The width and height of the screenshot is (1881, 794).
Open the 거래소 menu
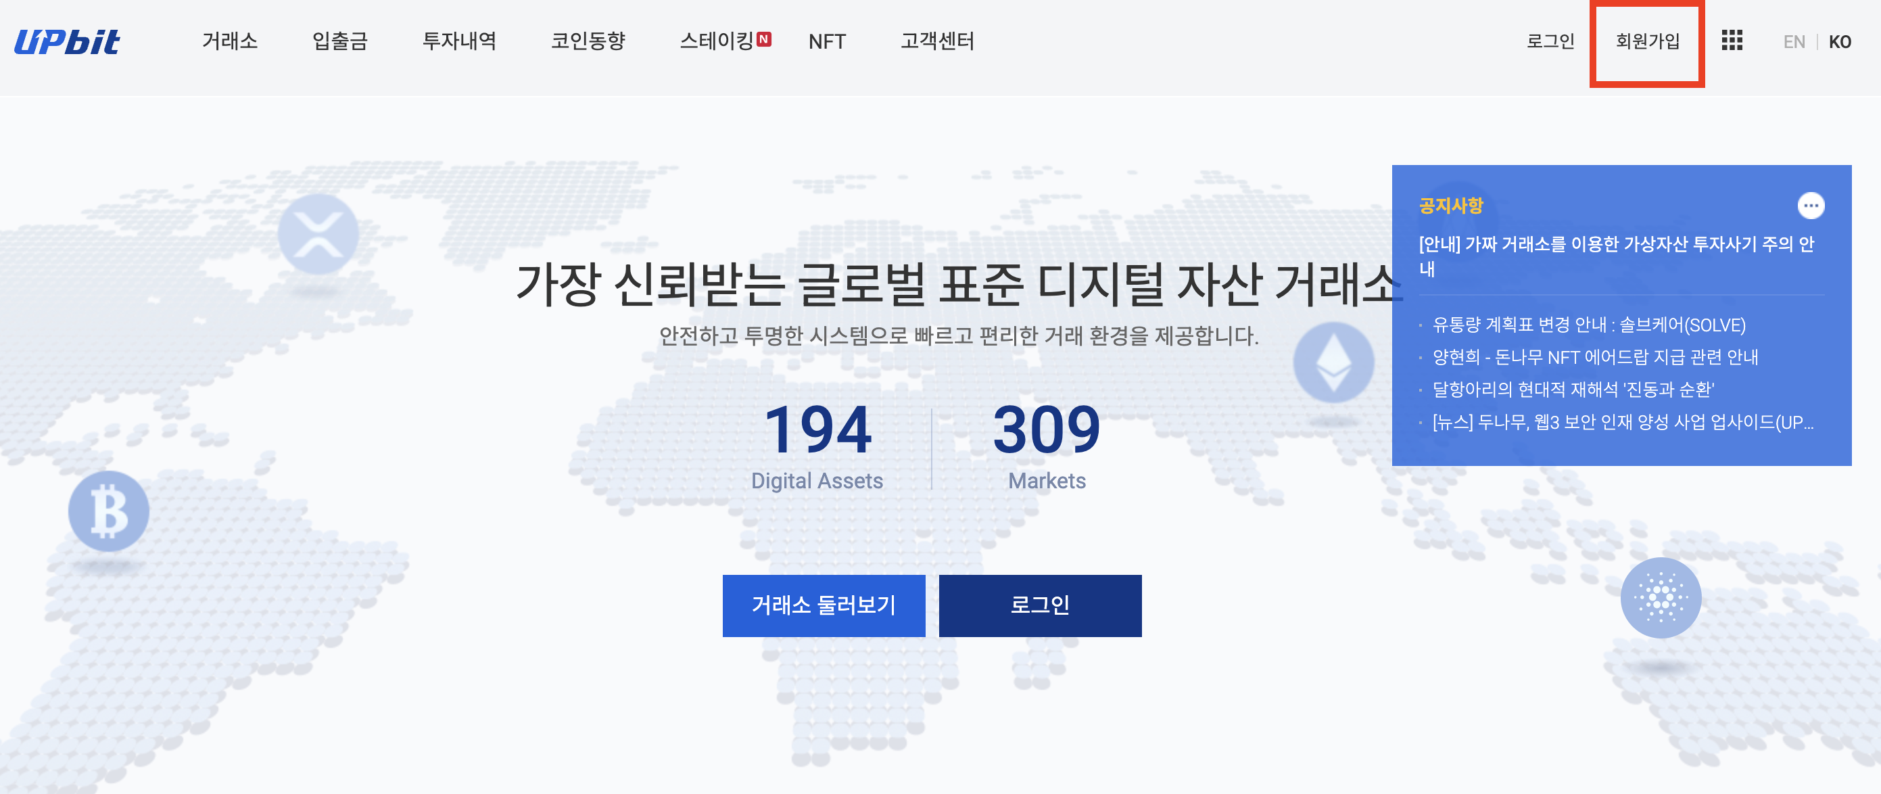(230, 41)
